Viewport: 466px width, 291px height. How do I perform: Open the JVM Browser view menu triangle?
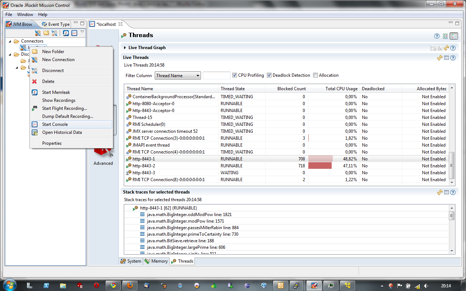click(x=82, y=32)
